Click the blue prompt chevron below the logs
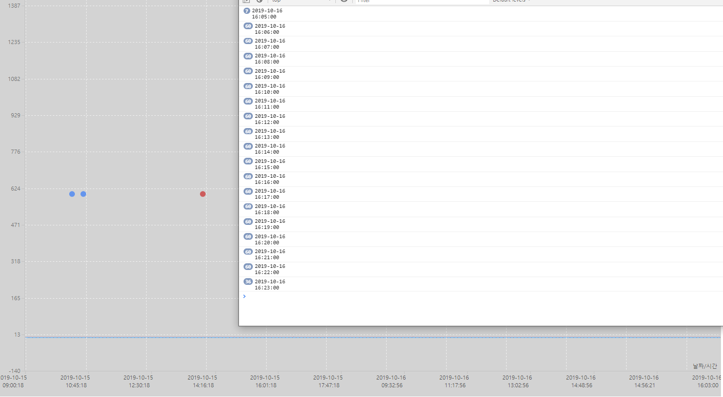 tap(244, 296)
